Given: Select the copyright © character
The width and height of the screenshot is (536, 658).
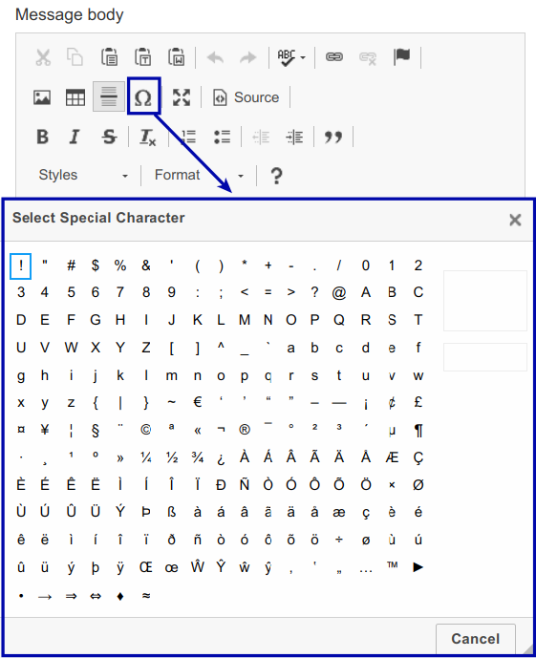Looking at the screenshot, I should tap(145, 430).
